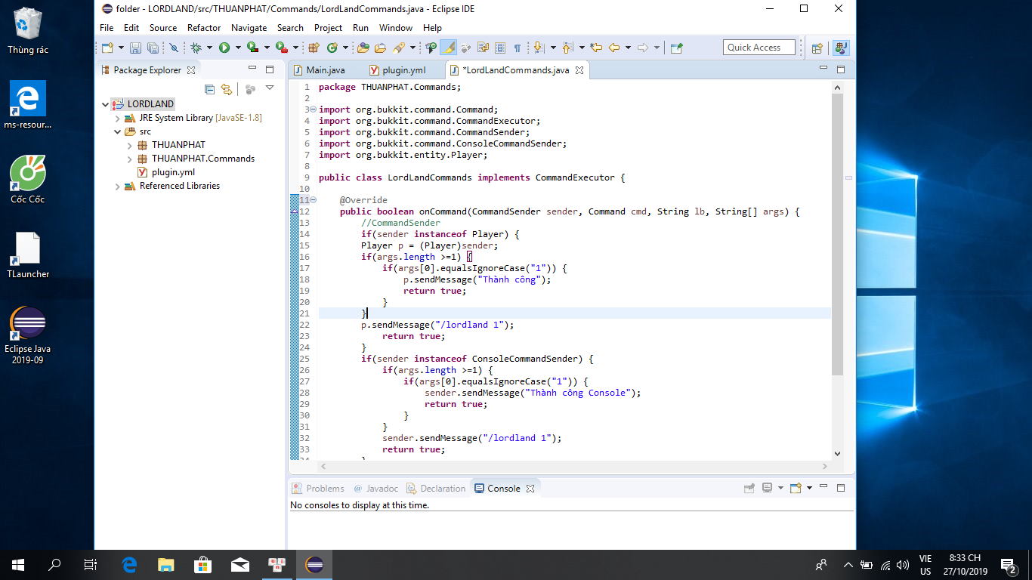Open the Run button dropdown arrow
The width and height of the screenshot is (1032, 580).
pos(238,48)
